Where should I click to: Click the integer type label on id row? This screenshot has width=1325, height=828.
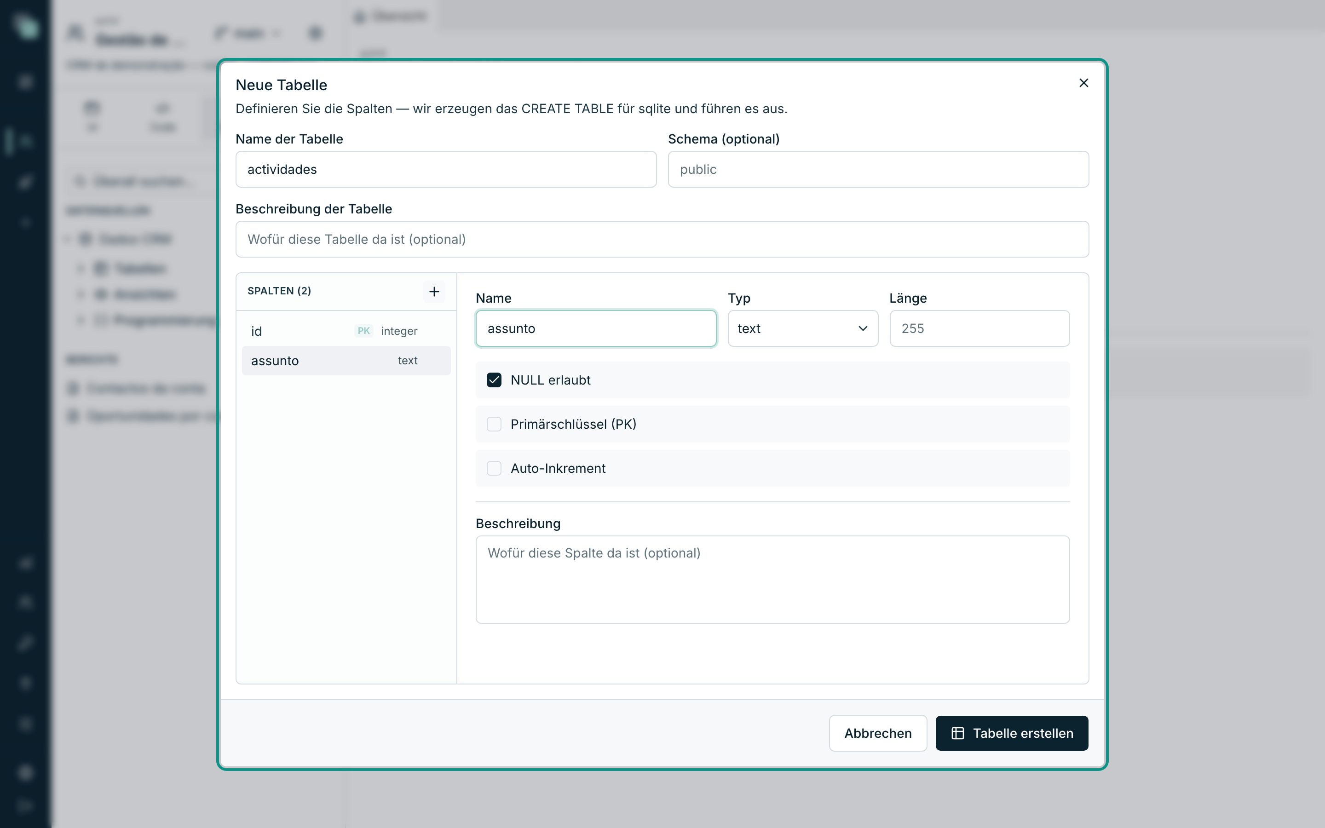pyautogui.click(x=399, y=331)
